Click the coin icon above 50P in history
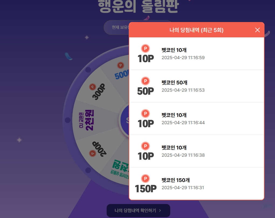 tap(145, 81)
